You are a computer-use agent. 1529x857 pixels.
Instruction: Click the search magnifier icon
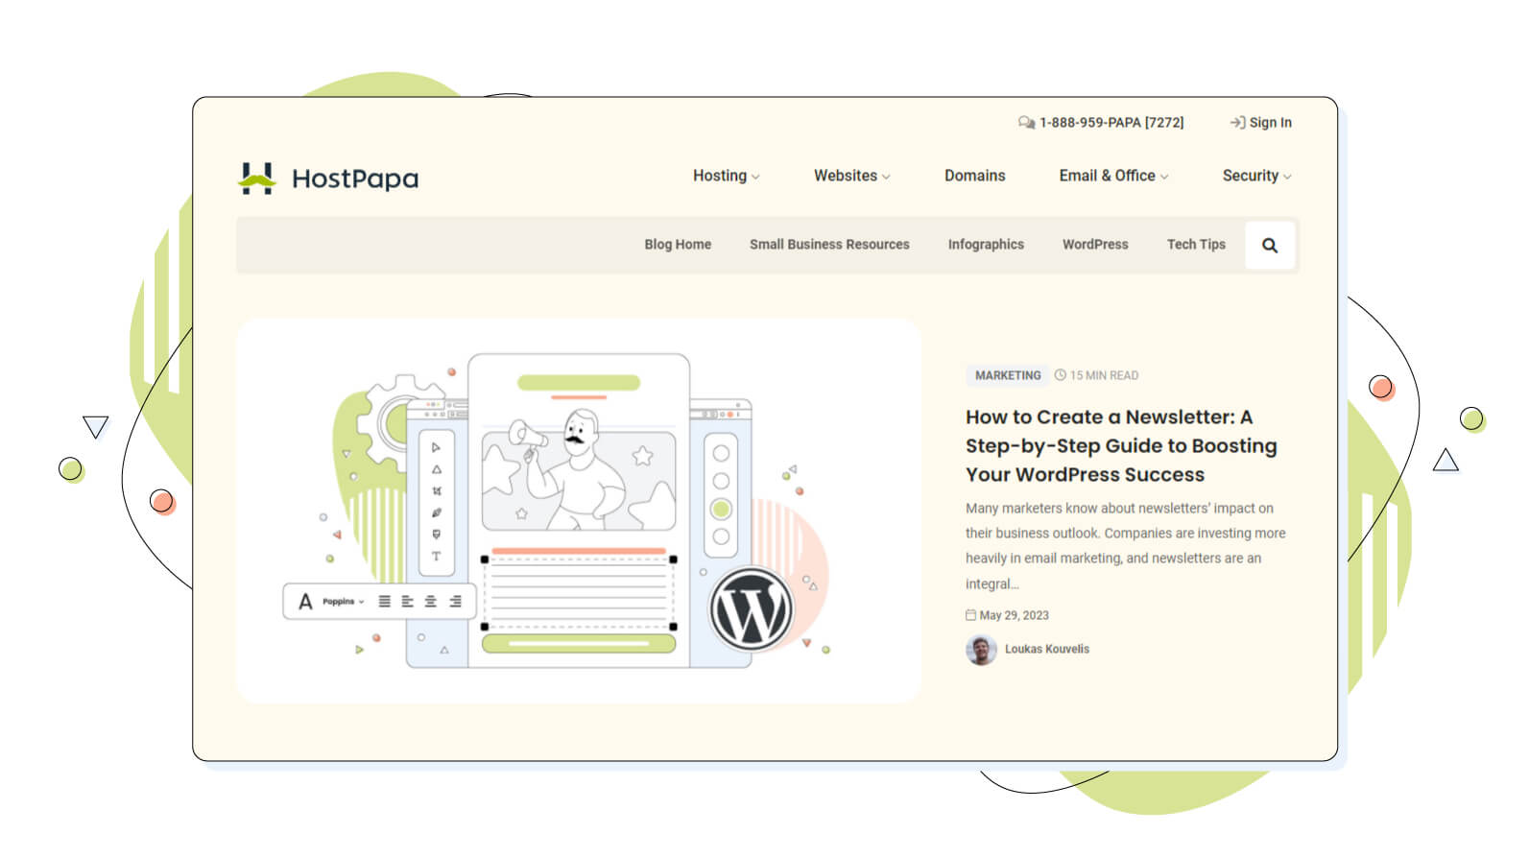click(x=1269, y=246)
